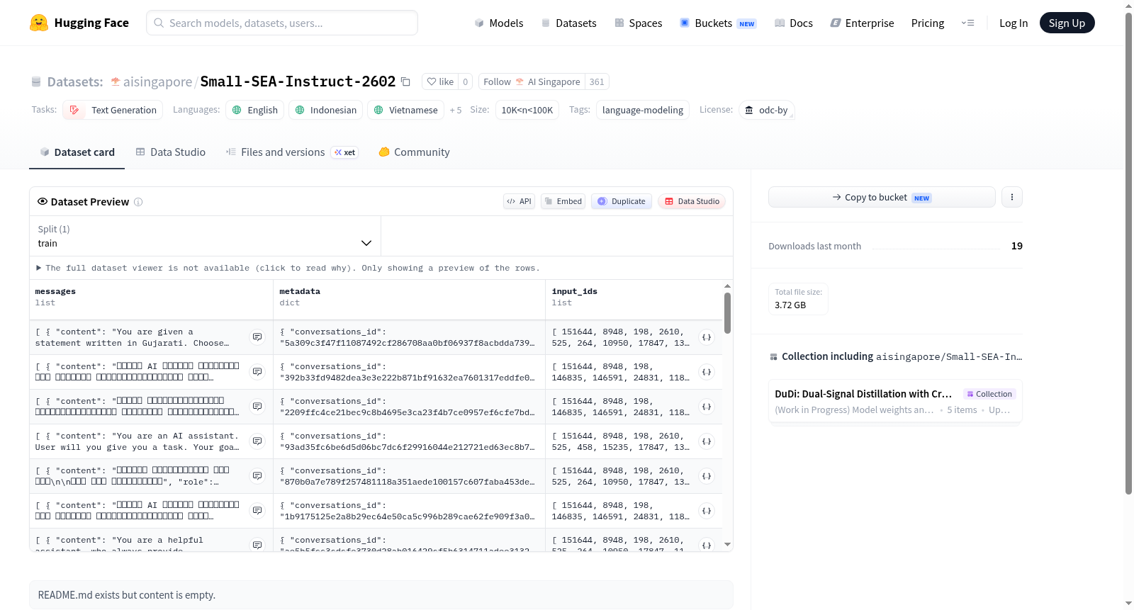Open Spaces in the top navigation
This screenshot has width=1134, height=610.
[x=639, y=23]
